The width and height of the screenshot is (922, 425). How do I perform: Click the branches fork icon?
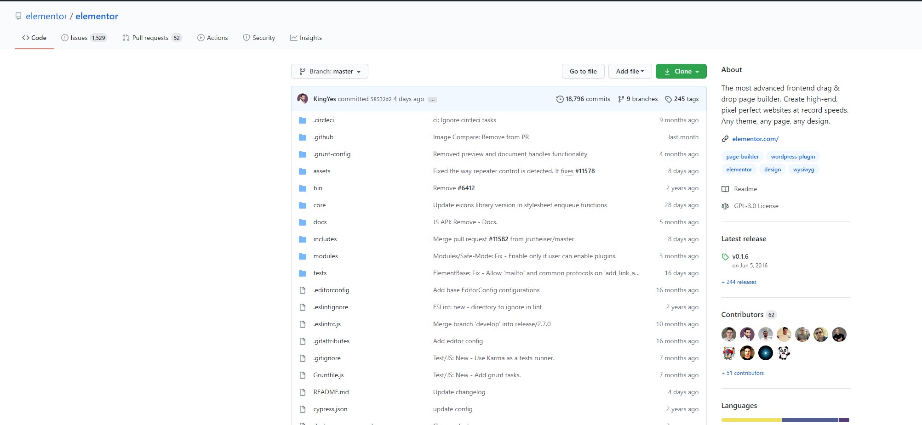tap(621, 99)
